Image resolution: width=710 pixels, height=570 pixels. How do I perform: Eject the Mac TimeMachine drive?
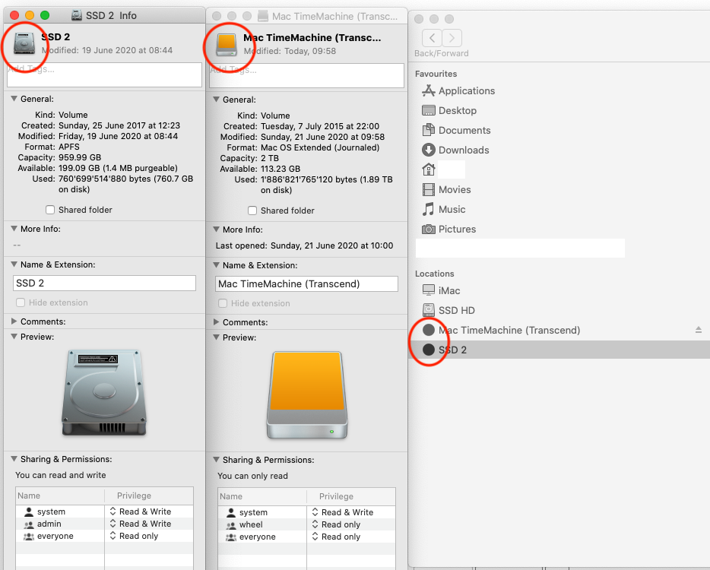[x=698, y=330]
